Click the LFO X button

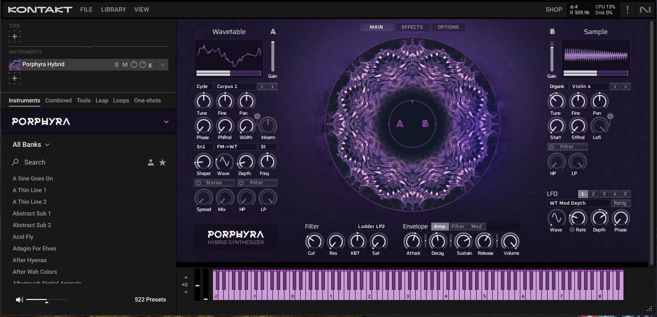click(x=625, y=194)
